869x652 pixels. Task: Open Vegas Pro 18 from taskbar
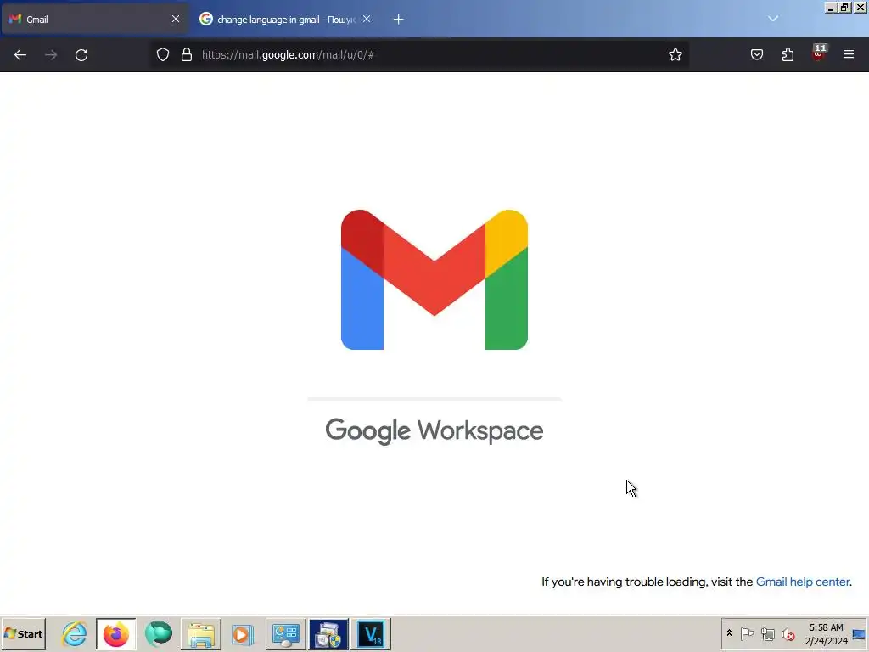tap(371, 634)
